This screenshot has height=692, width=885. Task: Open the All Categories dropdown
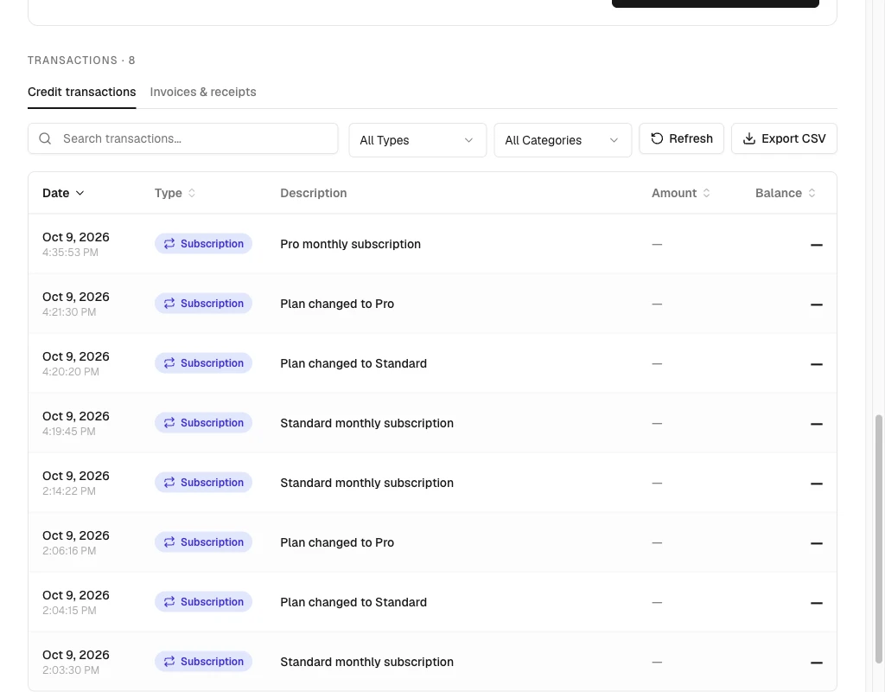point(563,140)
